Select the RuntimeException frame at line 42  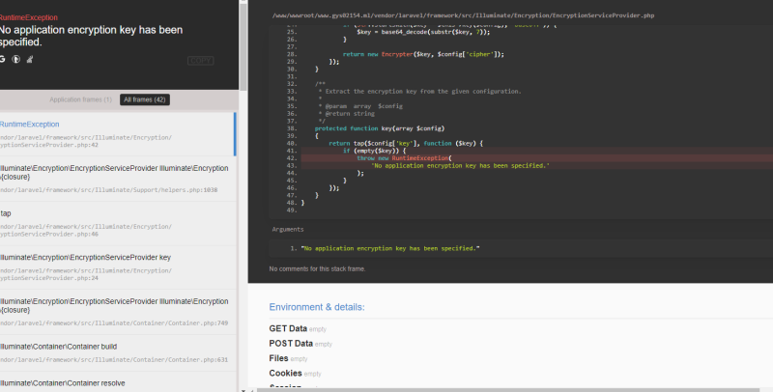pyautogui.click(x=117, y=134)
